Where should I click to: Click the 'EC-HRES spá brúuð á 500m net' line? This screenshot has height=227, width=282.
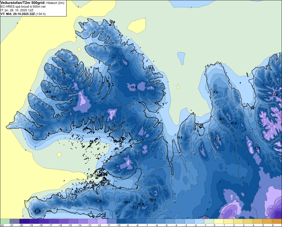pyautogui.click(x=23, y=6)
